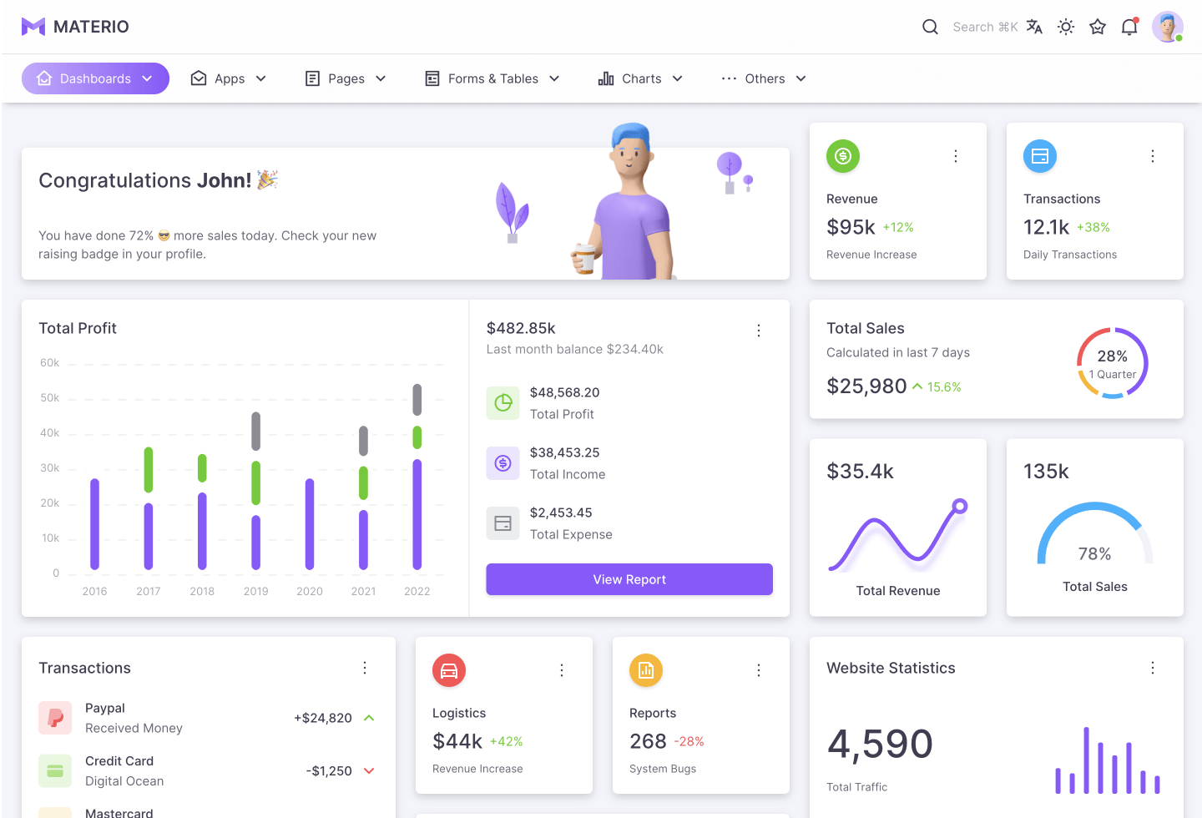Screen dimensions: 1202x818
Task: Open the user avatar menu
Action: coord(1168,27)
